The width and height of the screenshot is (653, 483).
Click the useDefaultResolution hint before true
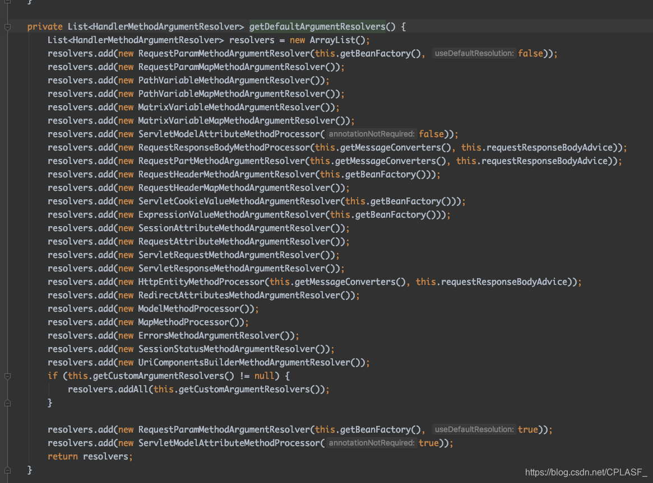tap(474, 429)
